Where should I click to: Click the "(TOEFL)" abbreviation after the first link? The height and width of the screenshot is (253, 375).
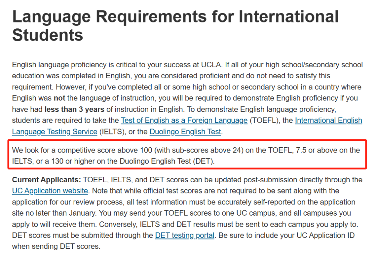tap(263, 121)
